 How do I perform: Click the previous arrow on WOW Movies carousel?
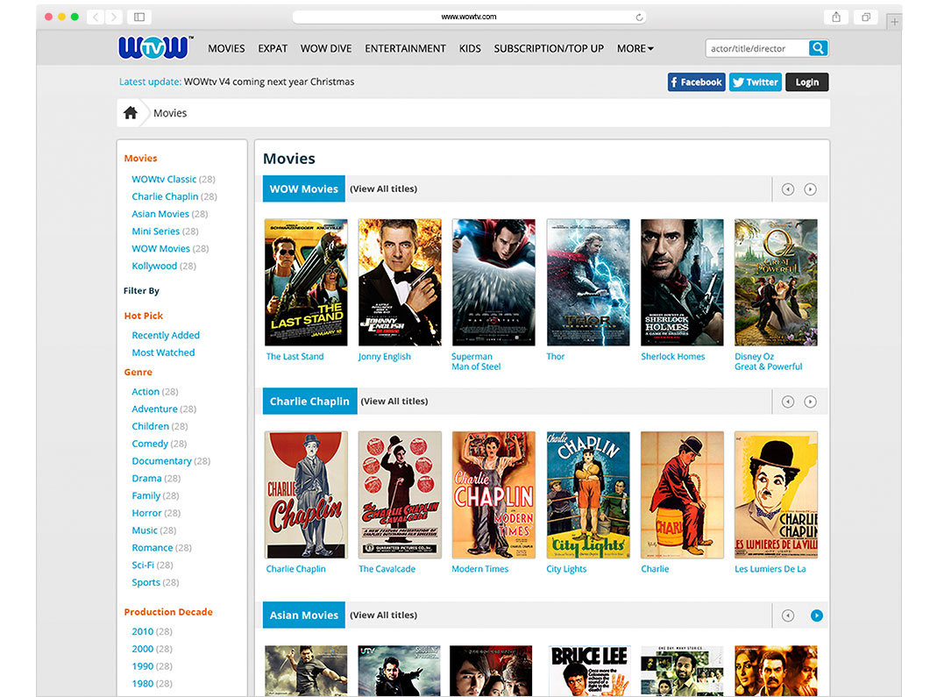pos(788,188)
